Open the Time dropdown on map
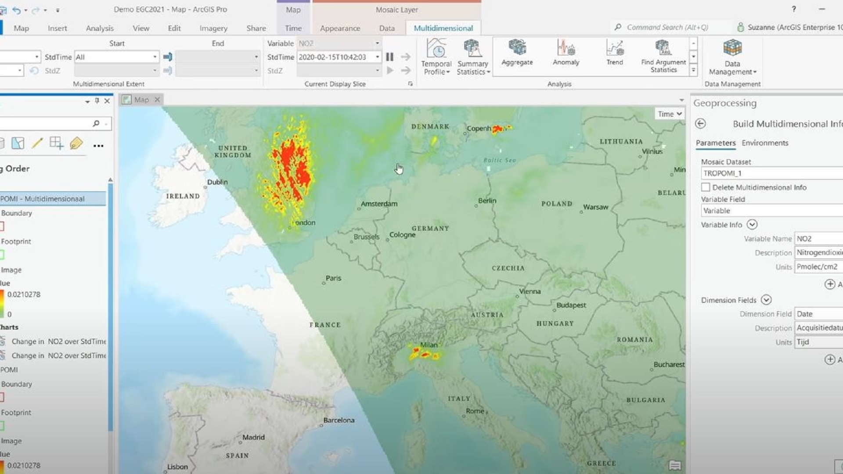843x474 pixels. (x=670, y=114)
